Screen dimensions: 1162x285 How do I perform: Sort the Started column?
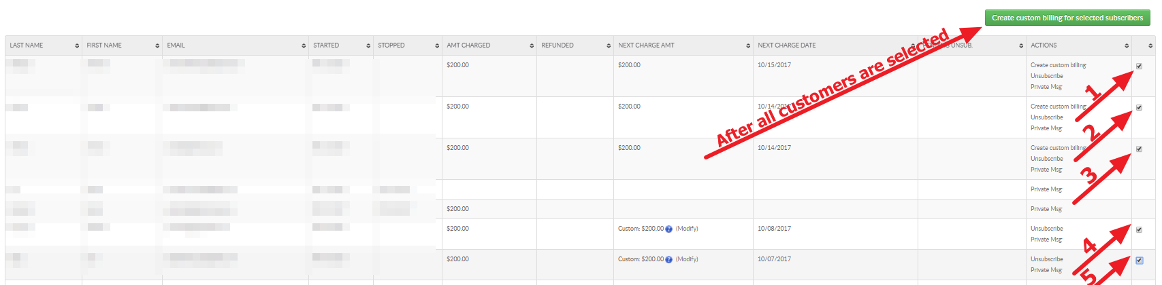[368, 45]
